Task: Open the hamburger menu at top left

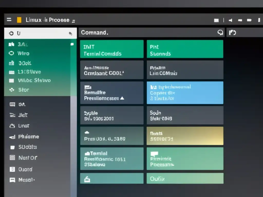Action: point(9,19)
